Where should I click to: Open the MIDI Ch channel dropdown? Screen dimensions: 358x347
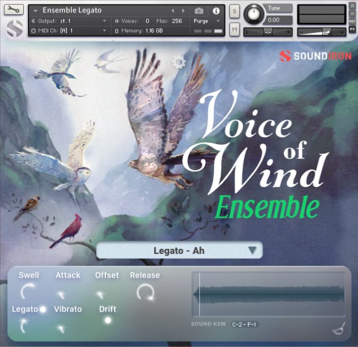[69, 31]
